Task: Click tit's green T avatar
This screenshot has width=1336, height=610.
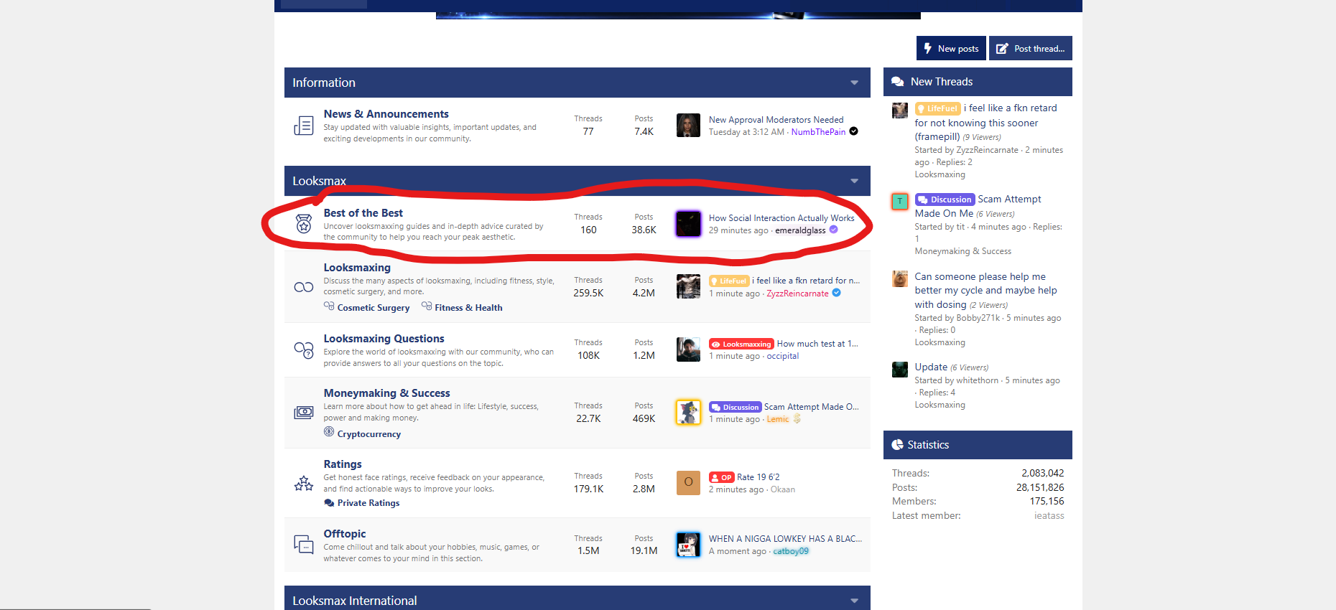Action: pos(900,202)
